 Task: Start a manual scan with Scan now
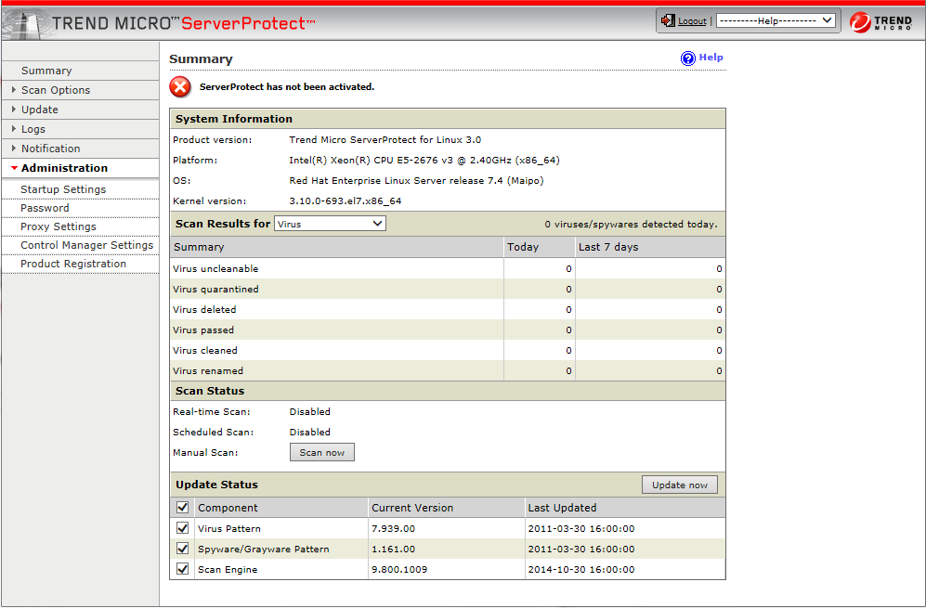coord(322,452)
